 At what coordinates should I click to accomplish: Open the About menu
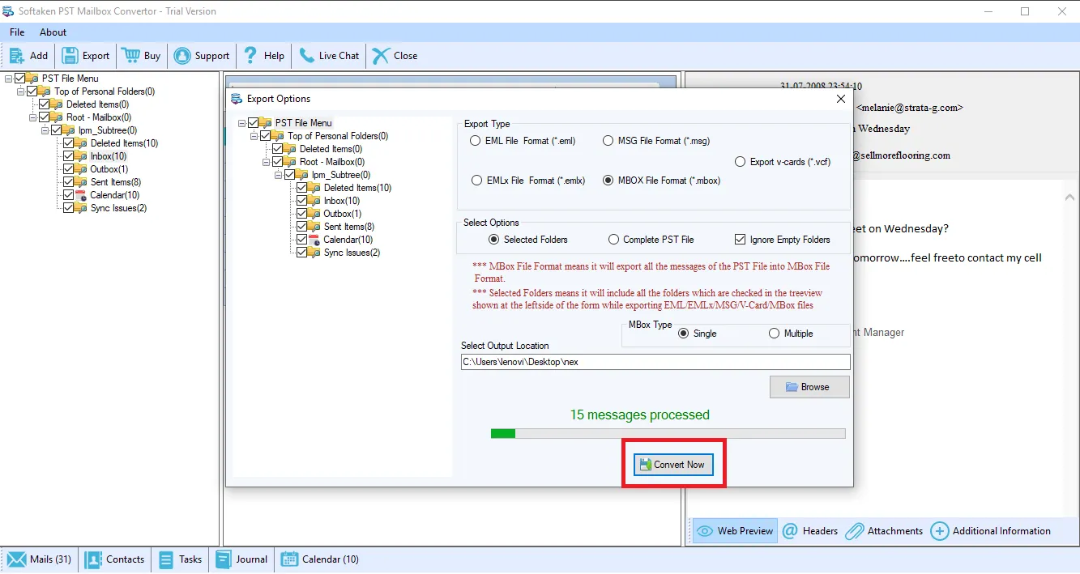[x=53, y=32]
